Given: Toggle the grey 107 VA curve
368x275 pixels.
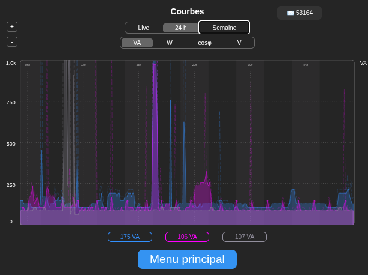Looking at the screenshot, I should tap(245, 237).
